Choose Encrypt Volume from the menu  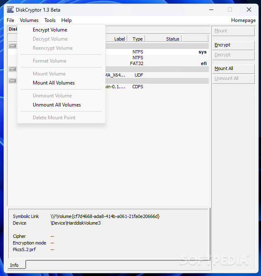point(61,30)
